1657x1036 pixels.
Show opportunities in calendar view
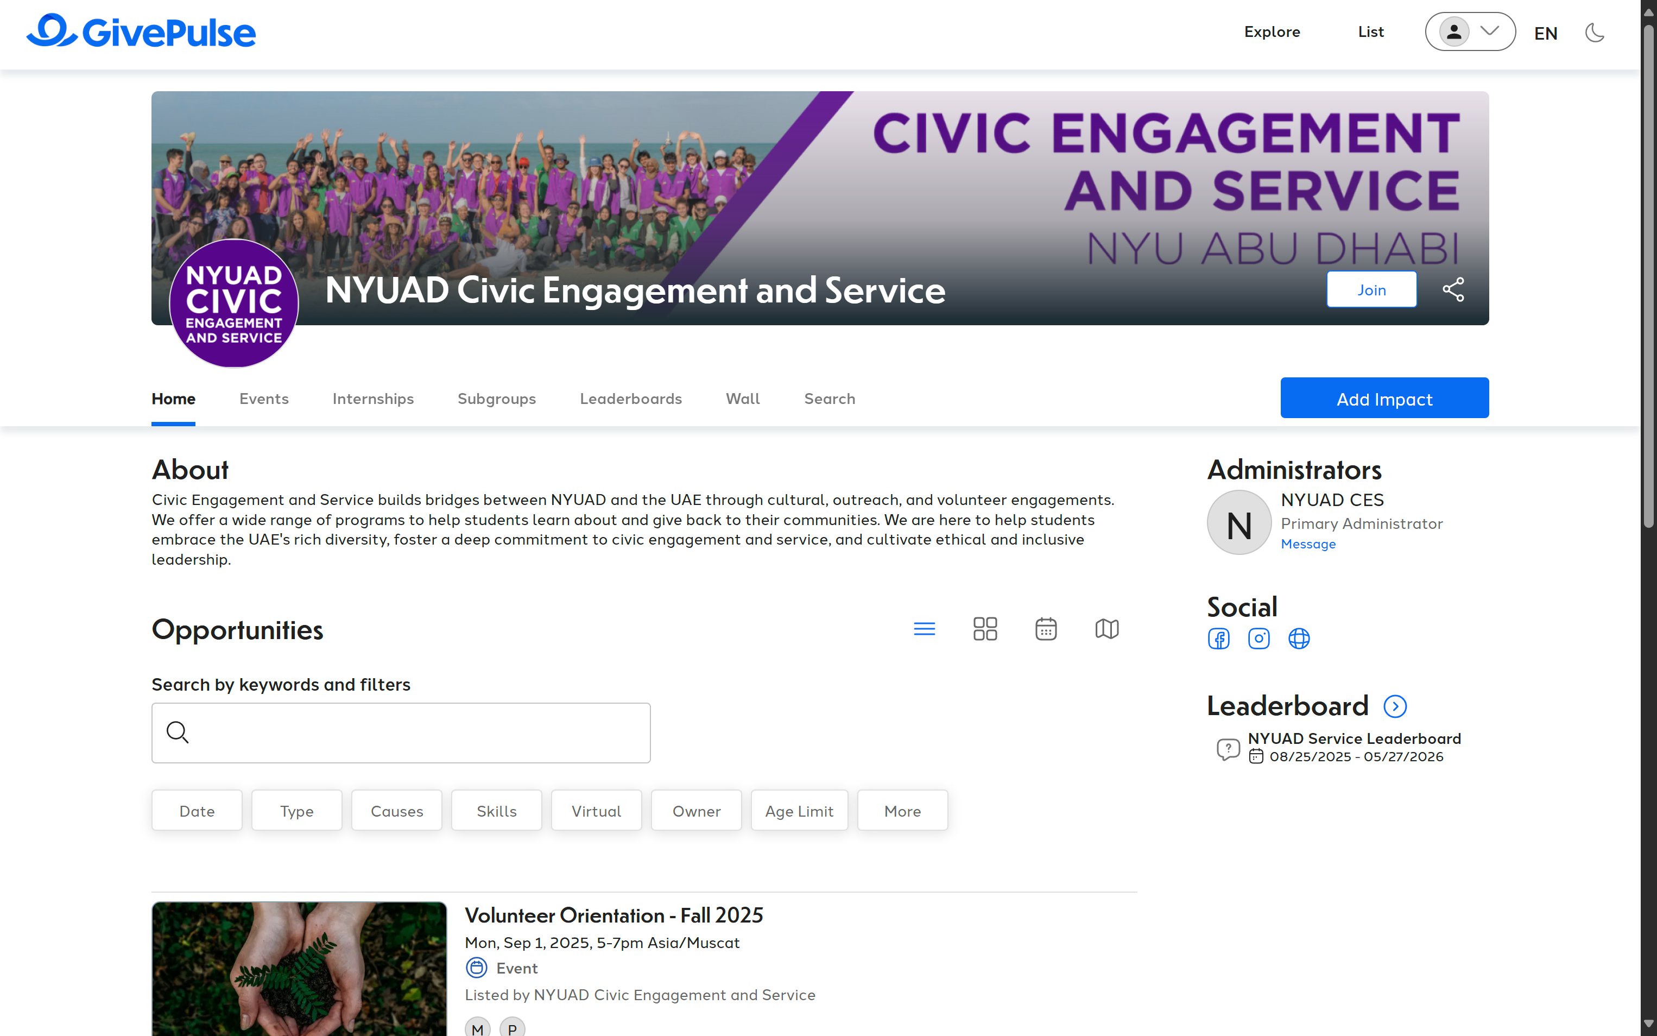(1046, 628)
